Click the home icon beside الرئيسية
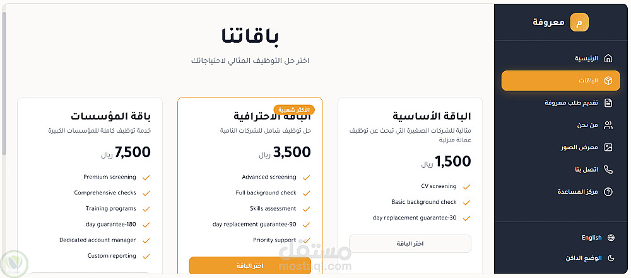Screen dimensions: 631x278 (x=608, y=58)
